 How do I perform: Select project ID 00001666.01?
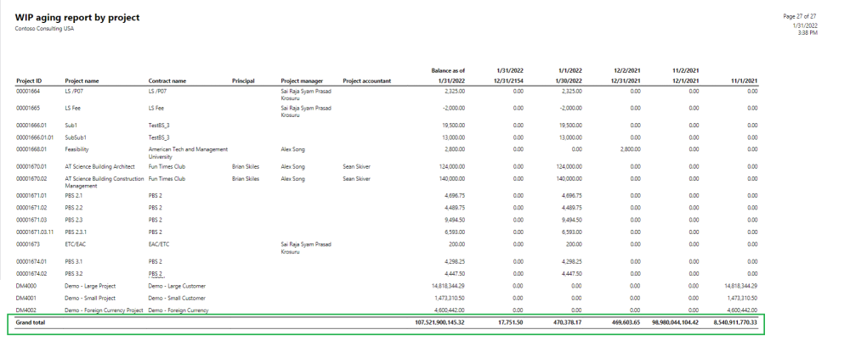31,126
